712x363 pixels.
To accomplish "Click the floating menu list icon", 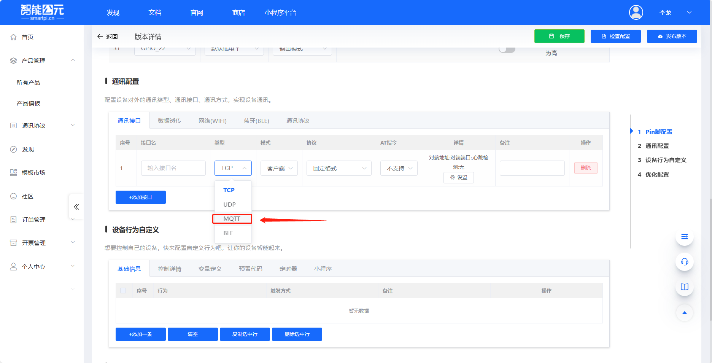I will pos(684,237).
